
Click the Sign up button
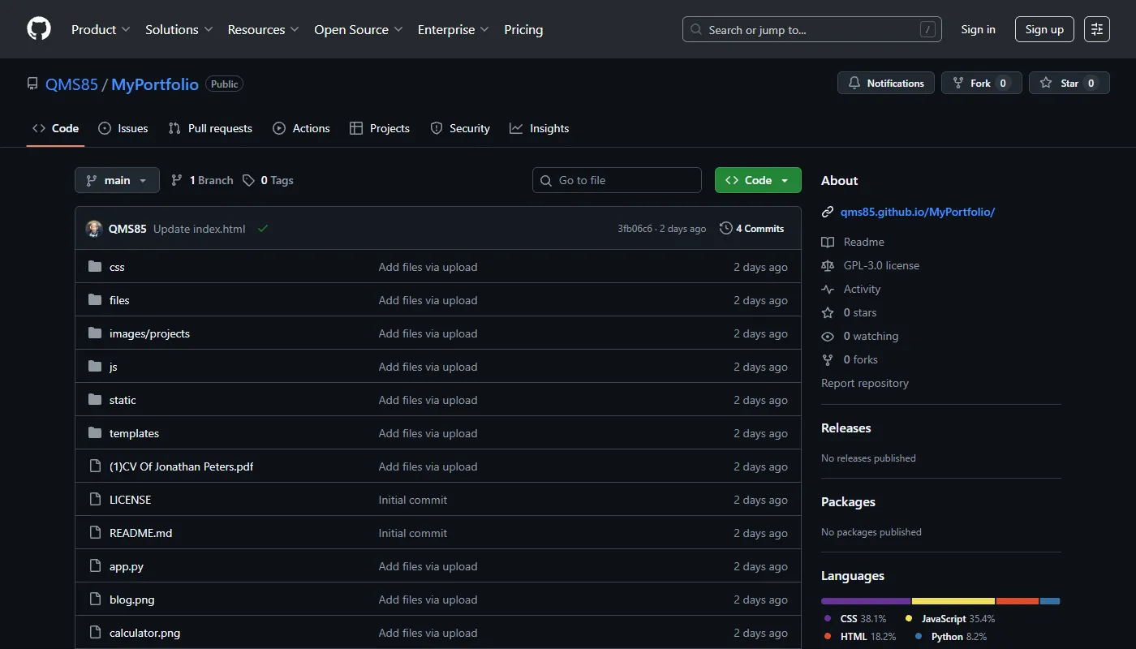pos(1044,29)
